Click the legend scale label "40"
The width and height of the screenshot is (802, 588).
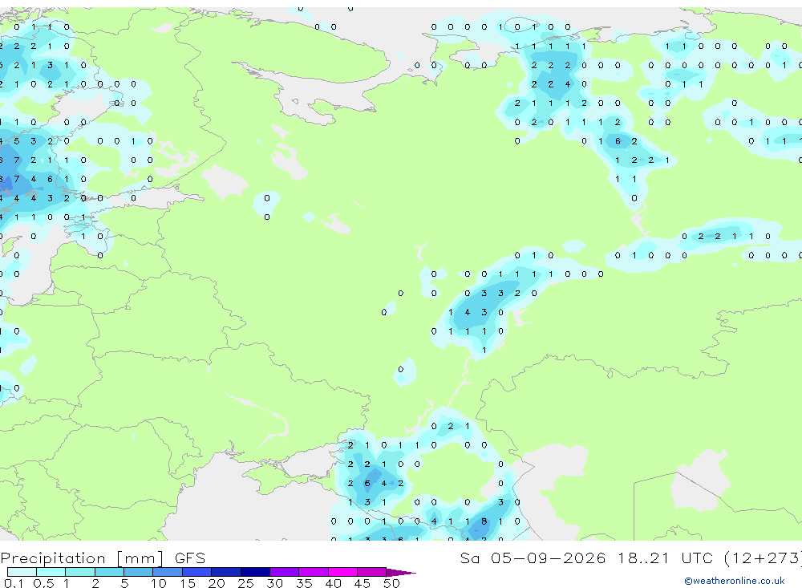[333, 583]
